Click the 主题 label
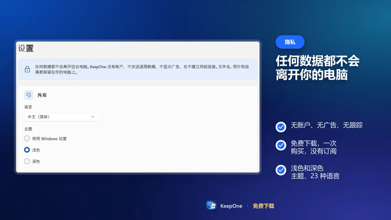The image size is (391, 220). pos(28,129)
